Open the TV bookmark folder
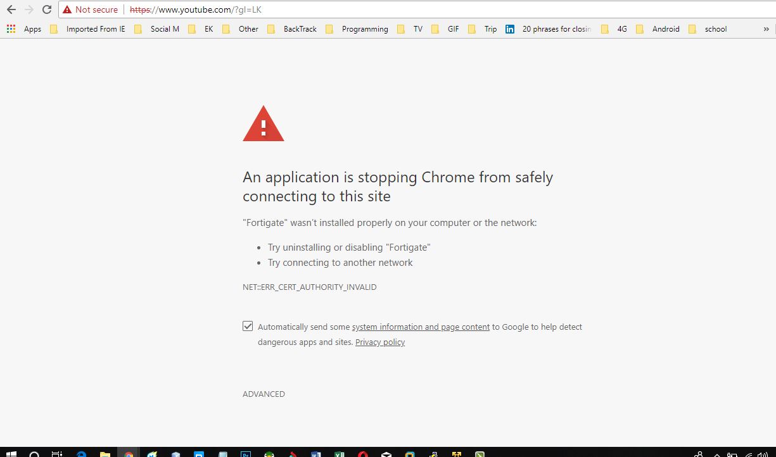 pos(410,29)
